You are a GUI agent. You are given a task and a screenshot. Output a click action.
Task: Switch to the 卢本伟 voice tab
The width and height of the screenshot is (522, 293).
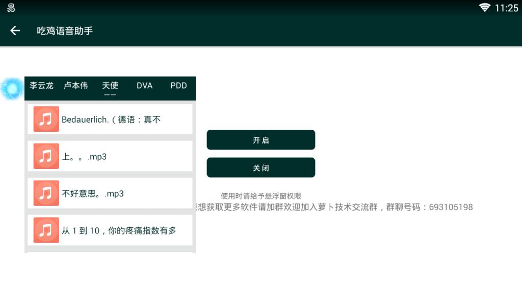pyautogui.click(x=75, y=86)
